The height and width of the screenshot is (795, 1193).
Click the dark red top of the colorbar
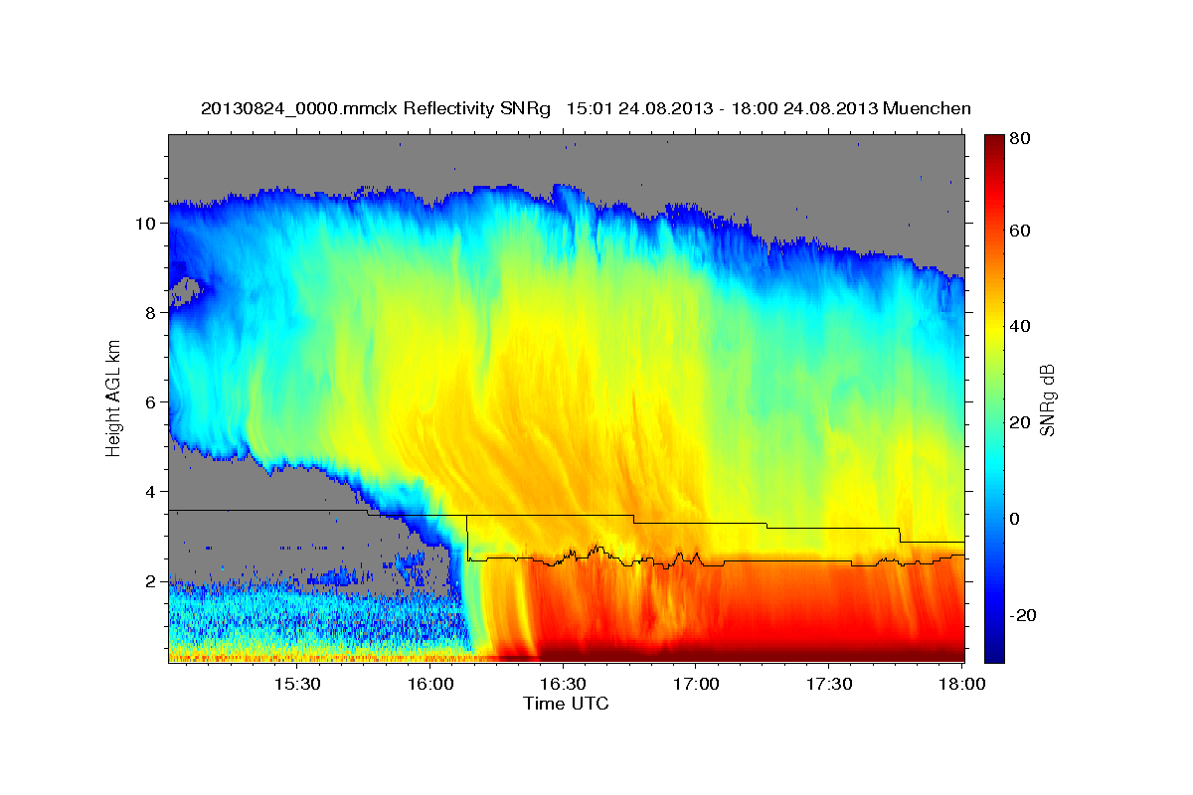(x=993, y=144)
